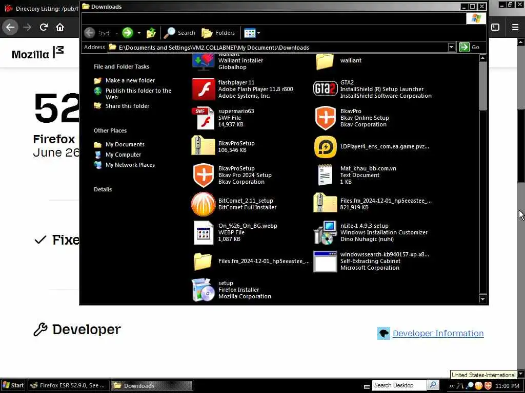
Task: Select the BkavProSetup zip archive icon
Action: coord(203,146)
